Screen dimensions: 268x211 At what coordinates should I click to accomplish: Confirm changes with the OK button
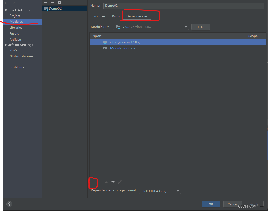[211, 204]
